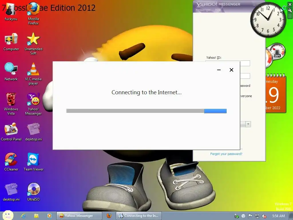Click the Yahoo smiley tray icon
This screenshot has width=293, height=220.
click(243, 216)
